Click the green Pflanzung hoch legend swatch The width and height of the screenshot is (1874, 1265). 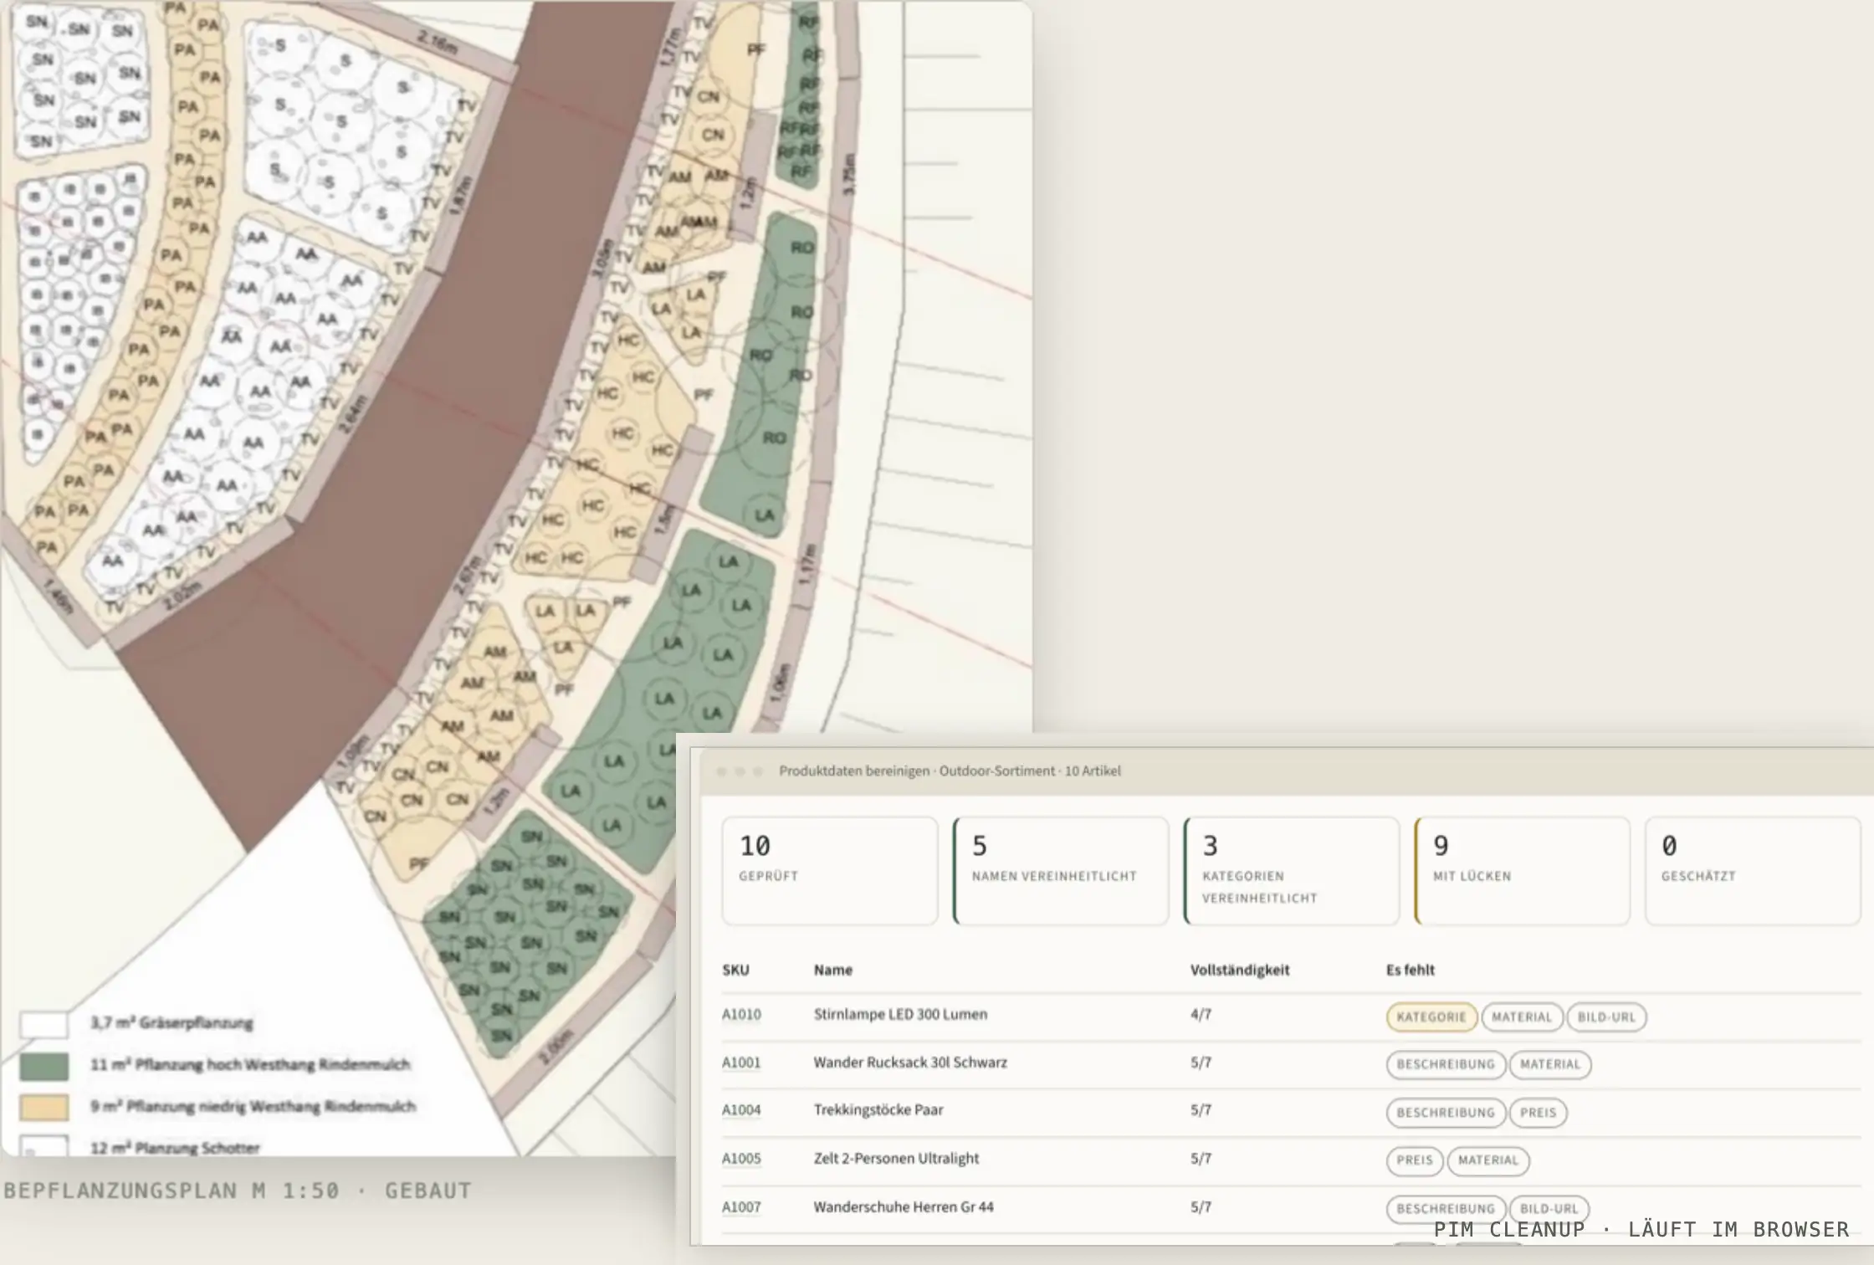[x=44, y=1066]
